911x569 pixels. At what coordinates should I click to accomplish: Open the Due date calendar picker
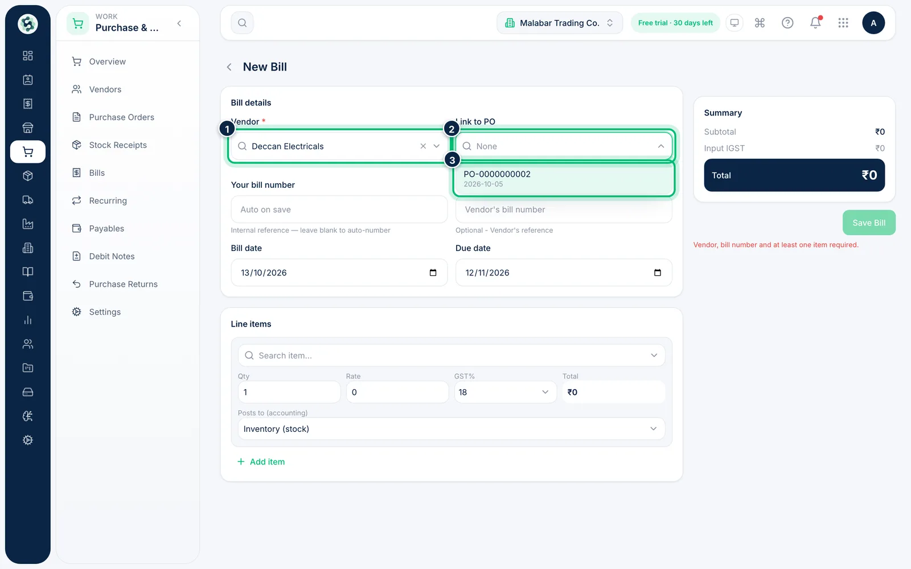pos(658,273)
